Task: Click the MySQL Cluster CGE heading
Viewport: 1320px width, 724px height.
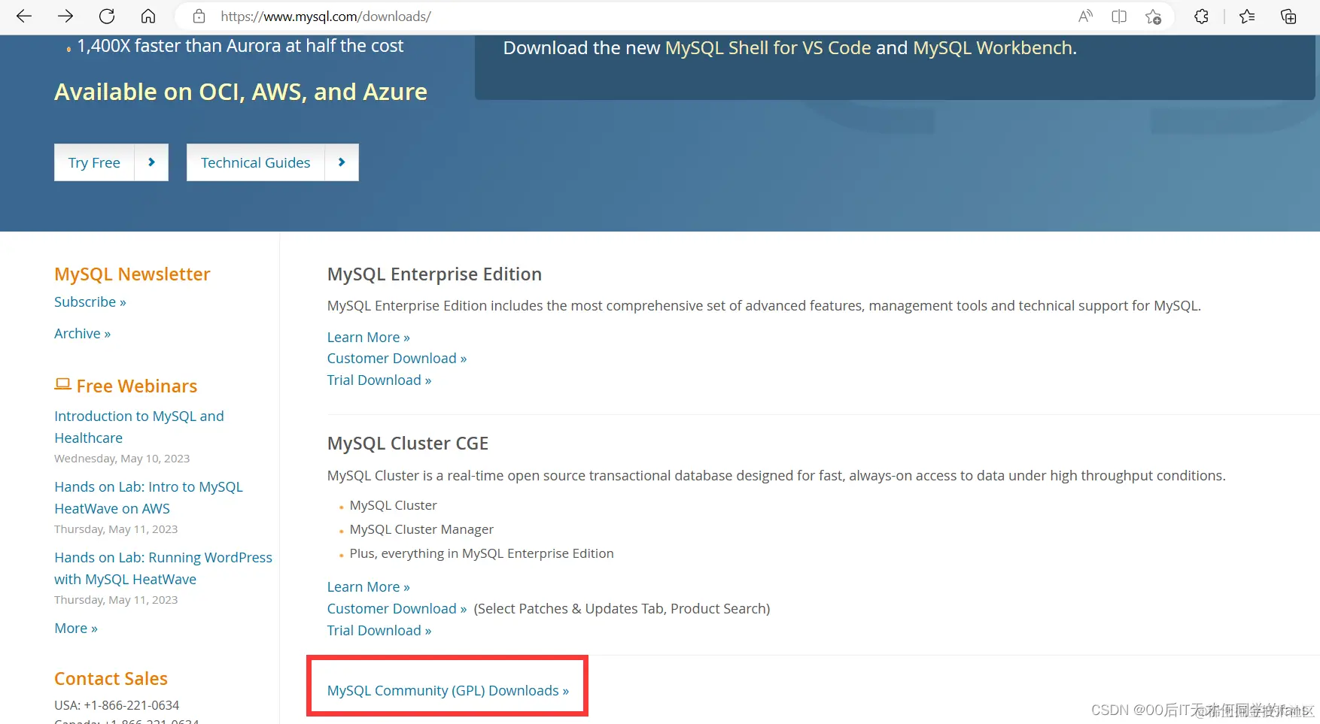Action: [408, 443]
